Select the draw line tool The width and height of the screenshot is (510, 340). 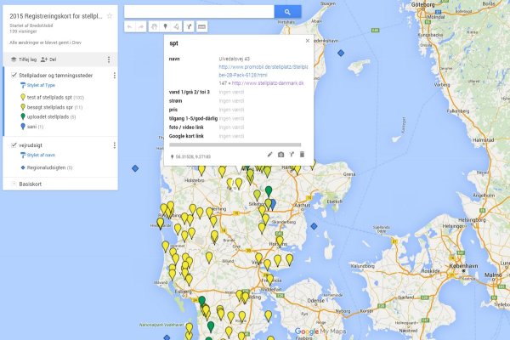177,27
